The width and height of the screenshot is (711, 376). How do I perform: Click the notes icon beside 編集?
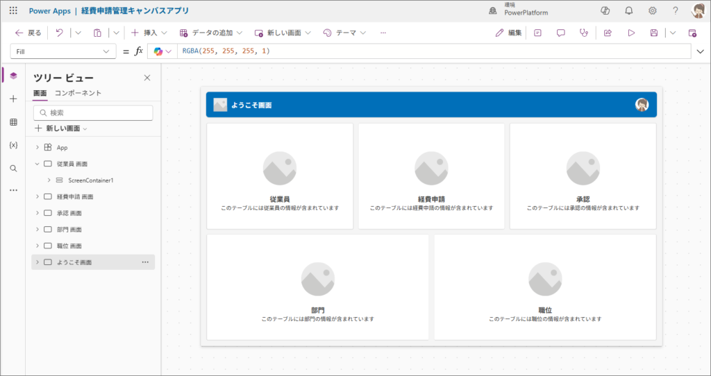coord(537,33)
